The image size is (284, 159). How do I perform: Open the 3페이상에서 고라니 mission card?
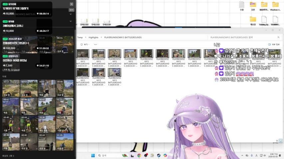pos(27,26)
